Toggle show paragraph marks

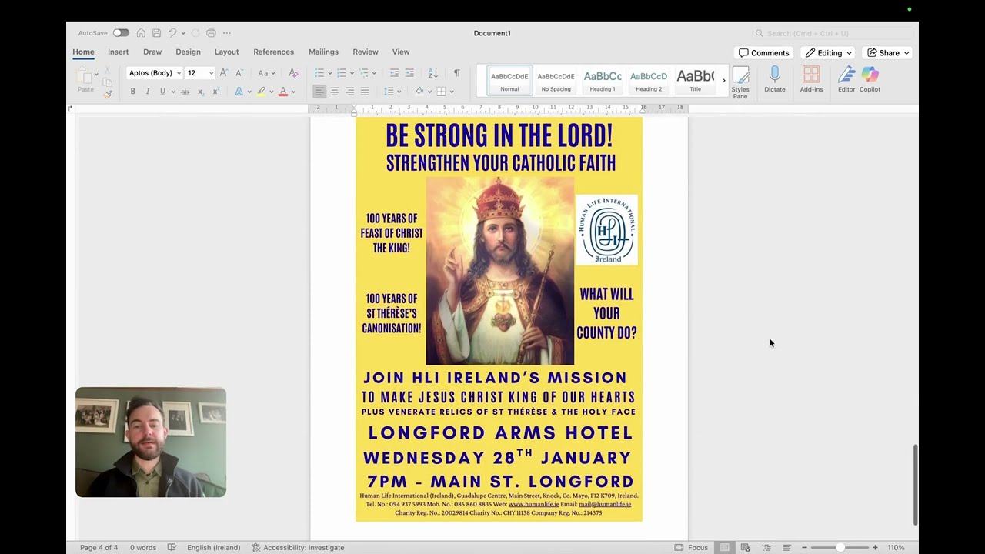[456, 73]
